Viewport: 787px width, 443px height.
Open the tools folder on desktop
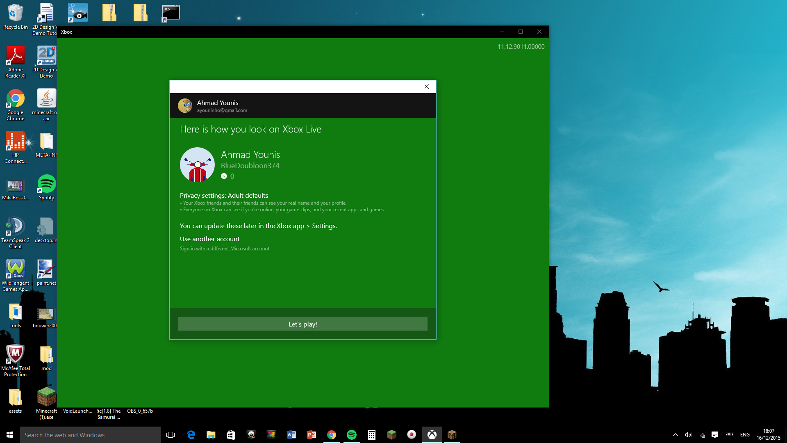(x=16, y=316)
